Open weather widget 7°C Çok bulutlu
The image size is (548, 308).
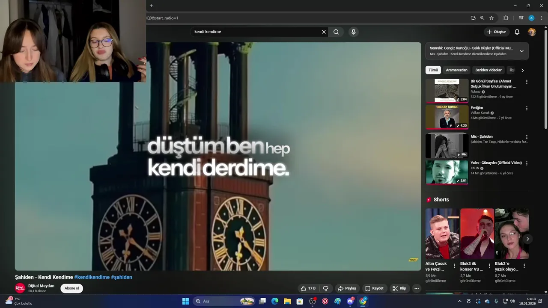[19, 301]
